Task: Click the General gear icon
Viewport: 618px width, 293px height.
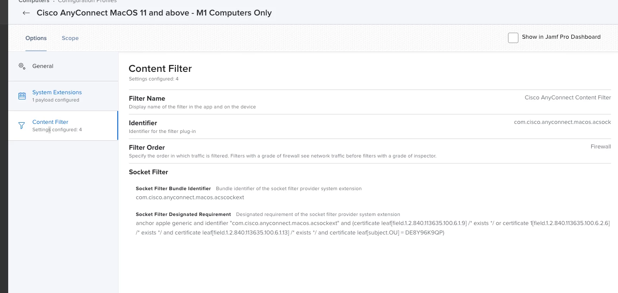Action: pos(22,66)
